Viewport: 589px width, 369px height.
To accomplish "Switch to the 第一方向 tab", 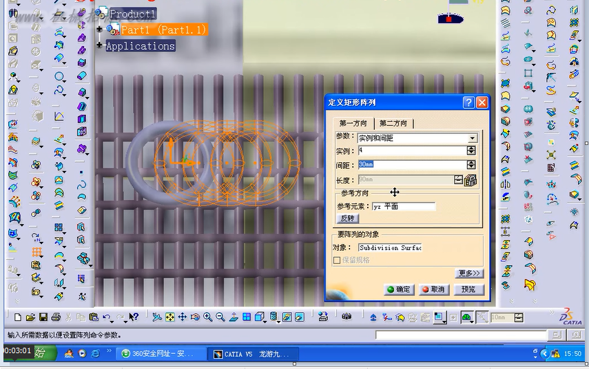I will [353, 123].
